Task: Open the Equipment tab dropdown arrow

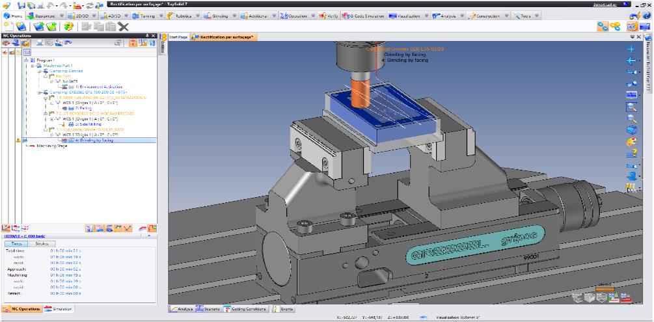Action: click(x=62, y=16)
